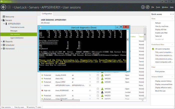
Task: Tick the checkbox for WKS050 session
Action: point(98,79)
